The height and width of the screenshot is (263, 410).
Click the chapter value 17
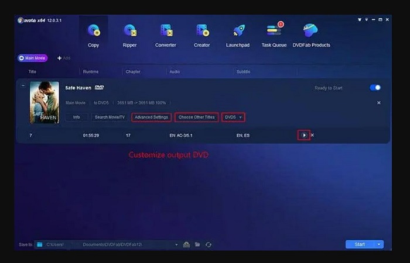128,136
